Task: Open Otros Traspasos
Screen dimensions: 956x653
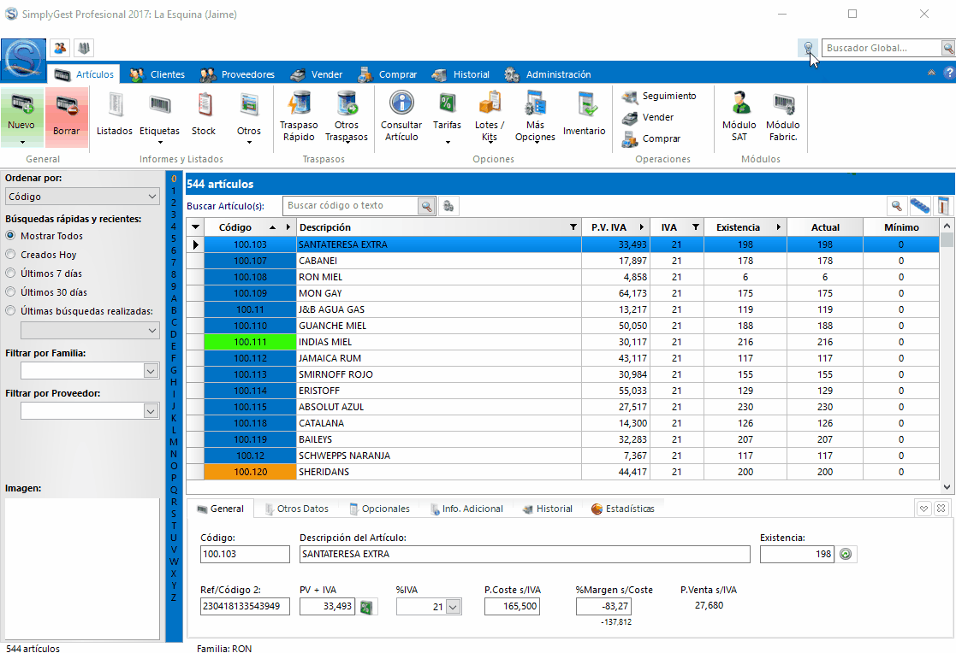Action: coord(347,116)
